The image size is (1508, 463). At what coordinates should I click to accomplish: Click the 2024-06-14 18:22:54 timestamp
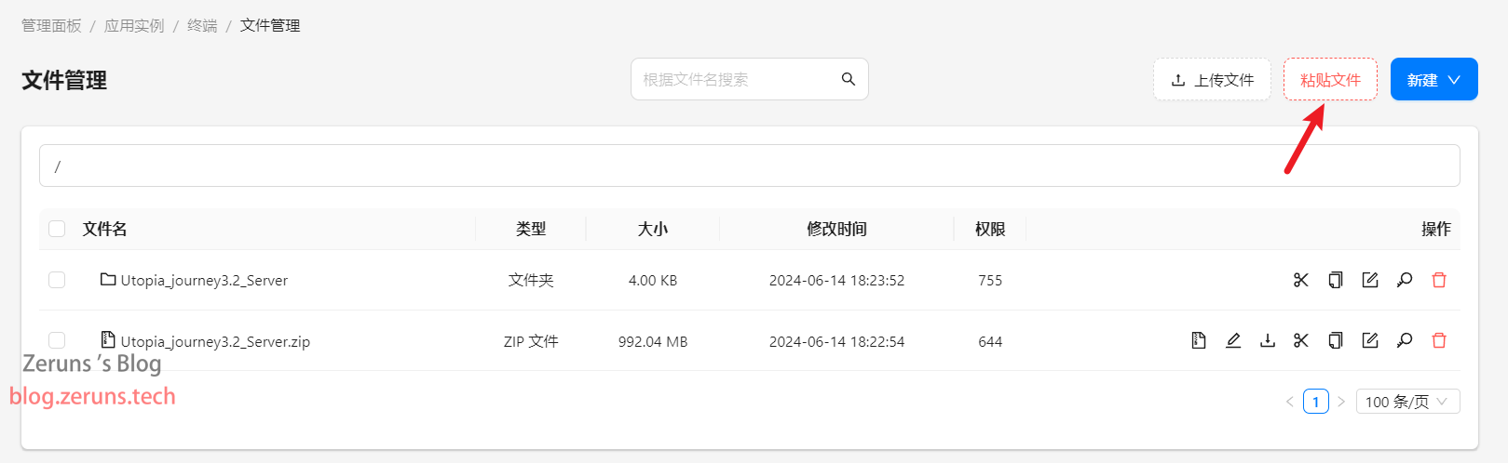(836, 341)
